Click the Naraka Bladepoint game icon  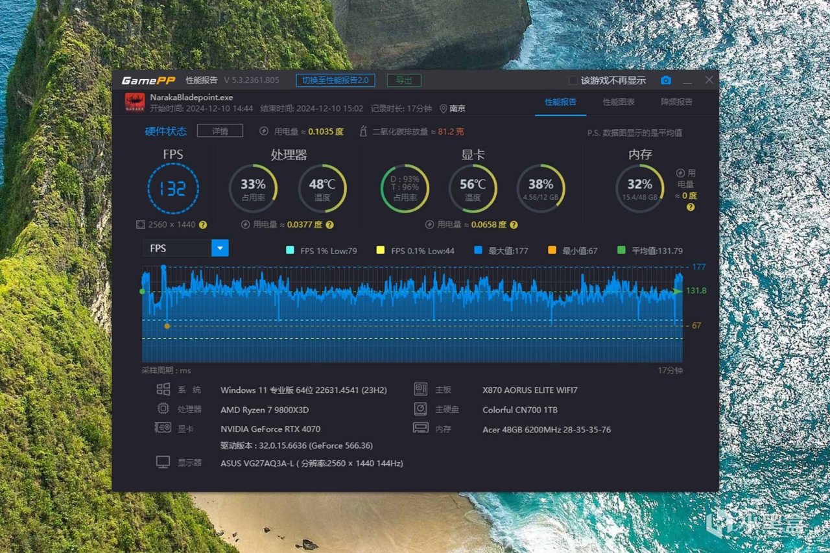click(135, 102)
